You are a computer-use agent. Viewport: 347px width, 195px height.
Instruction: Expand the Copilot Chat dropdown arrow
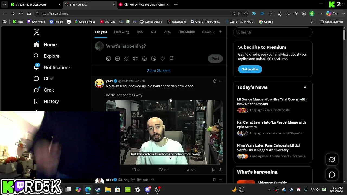pos(343,14)
